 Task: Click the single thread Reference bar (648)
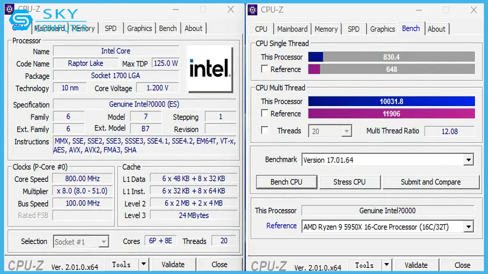point(392,69)
